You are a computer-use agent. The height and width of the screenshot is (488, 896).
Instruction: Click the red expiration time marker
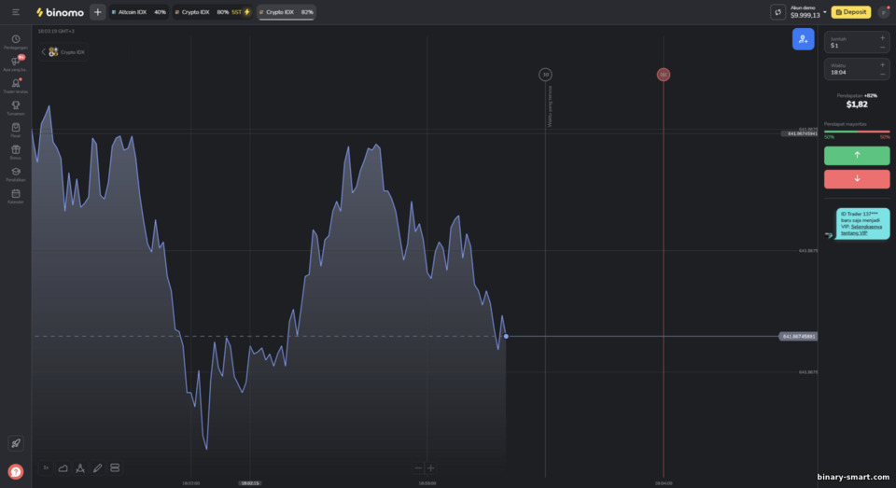(x=663, y=75)
